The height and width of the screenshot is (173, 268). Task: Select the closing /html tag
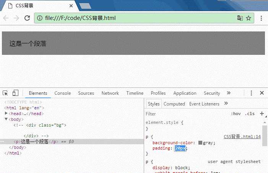coord(13,153)
